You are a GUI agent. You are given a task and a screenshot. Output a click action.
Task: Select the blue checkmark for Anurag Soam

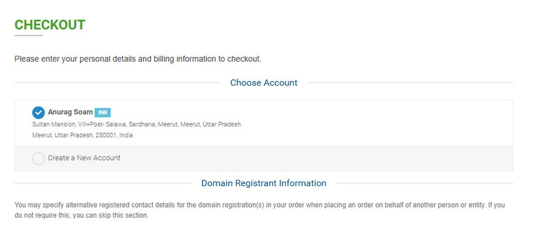[38, 113]
